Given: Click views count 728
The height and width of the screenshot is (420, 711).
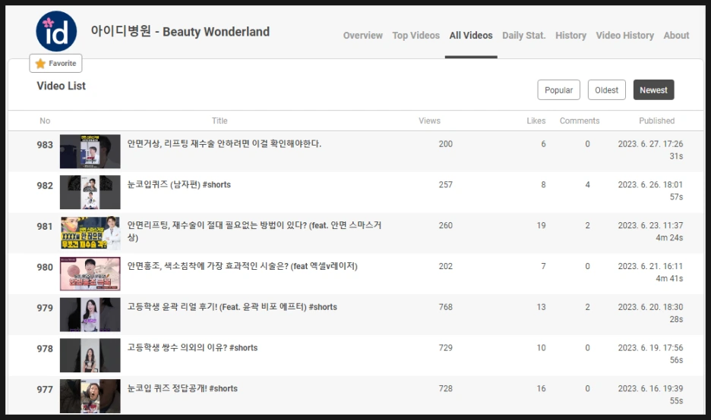Looking at the screenshot, I should point(445,388).
